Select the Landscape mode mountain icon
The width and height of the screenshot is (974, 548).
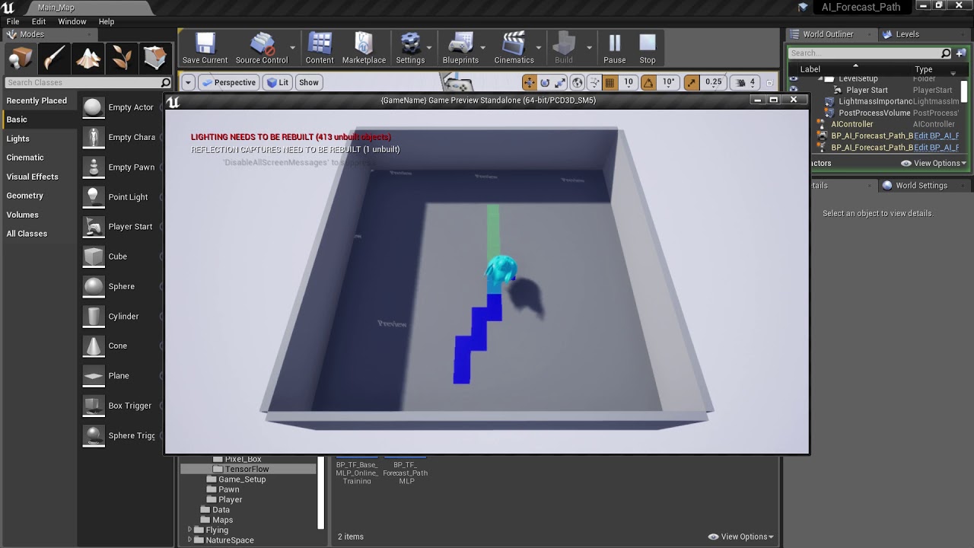click(x=88, y=58)
